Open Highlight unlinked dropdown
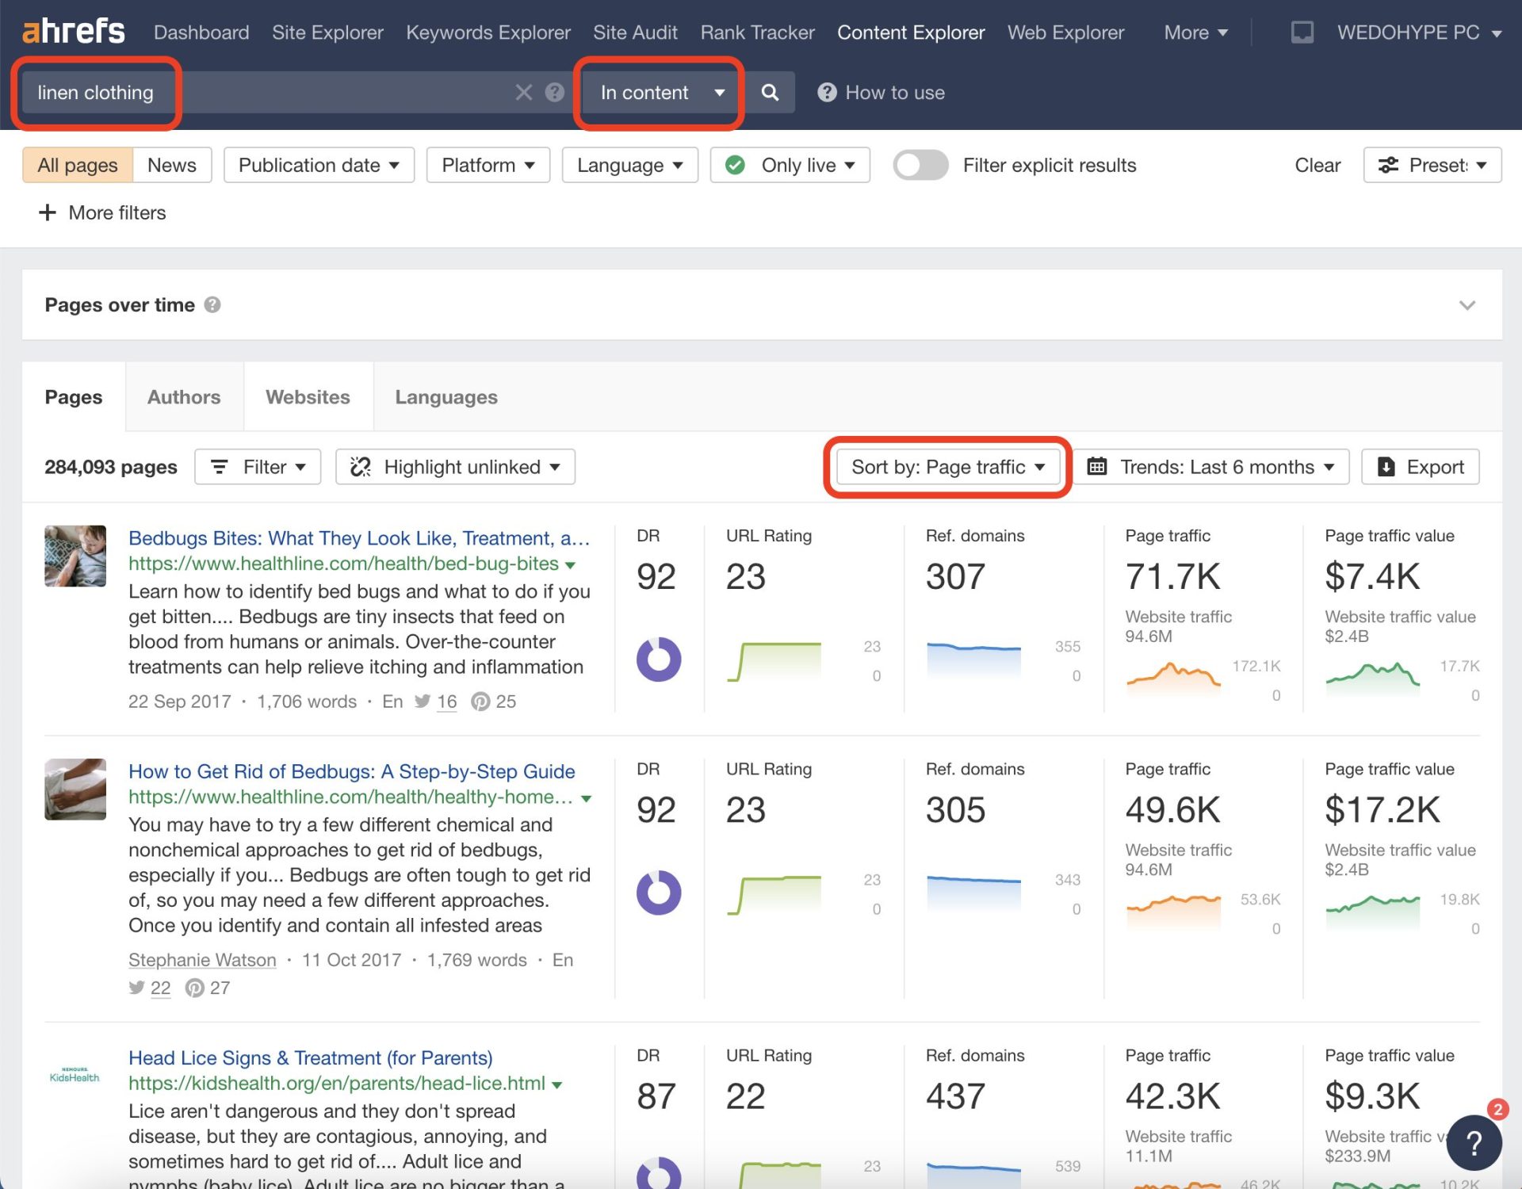Image resolution: width=1522 pixels, height=1189 pixels. tap(455, 467)
